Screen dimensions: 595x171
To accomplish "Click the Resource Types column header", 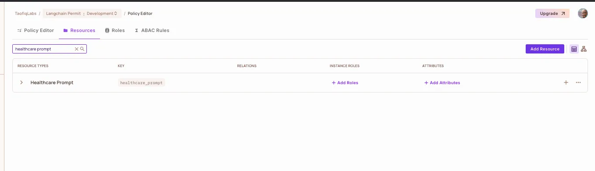I will tap(33, 66).
